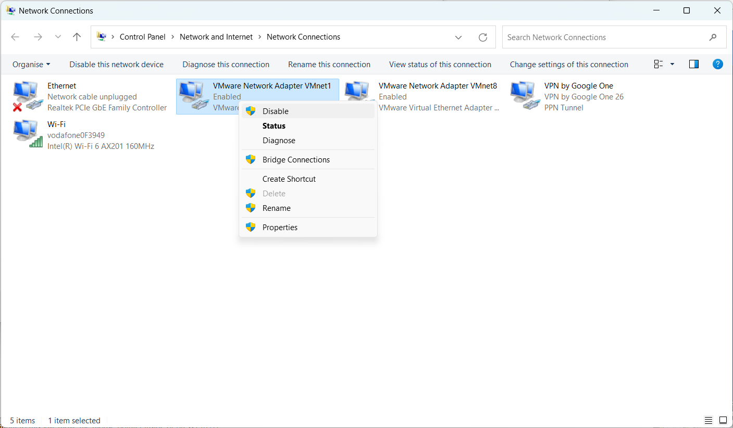The width and height of the screenshot is (733, 428).
Task: Click the vodafone0F3949 network name
Action: [x=76, y=135]
